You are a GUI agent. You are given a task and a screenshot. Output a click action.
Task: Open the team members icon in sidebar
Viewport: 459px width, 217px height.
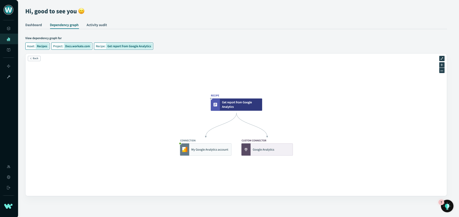pos(9,167)
